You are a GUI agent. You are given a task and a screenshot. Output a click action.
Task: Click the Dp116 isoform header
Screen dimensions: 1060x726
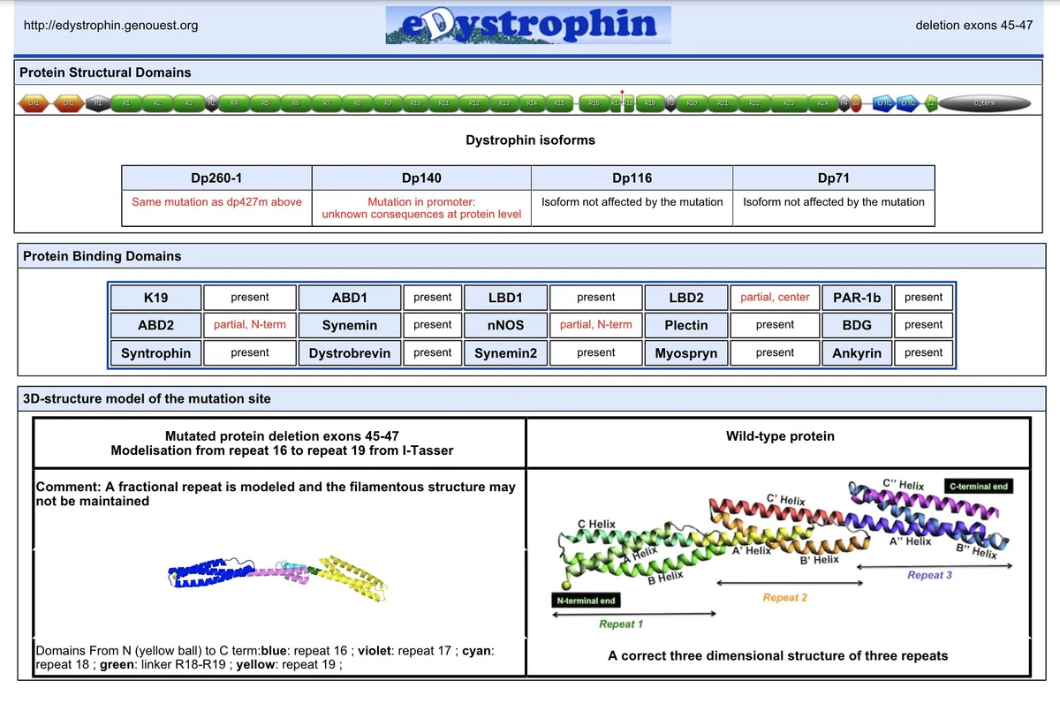(632, 178)
